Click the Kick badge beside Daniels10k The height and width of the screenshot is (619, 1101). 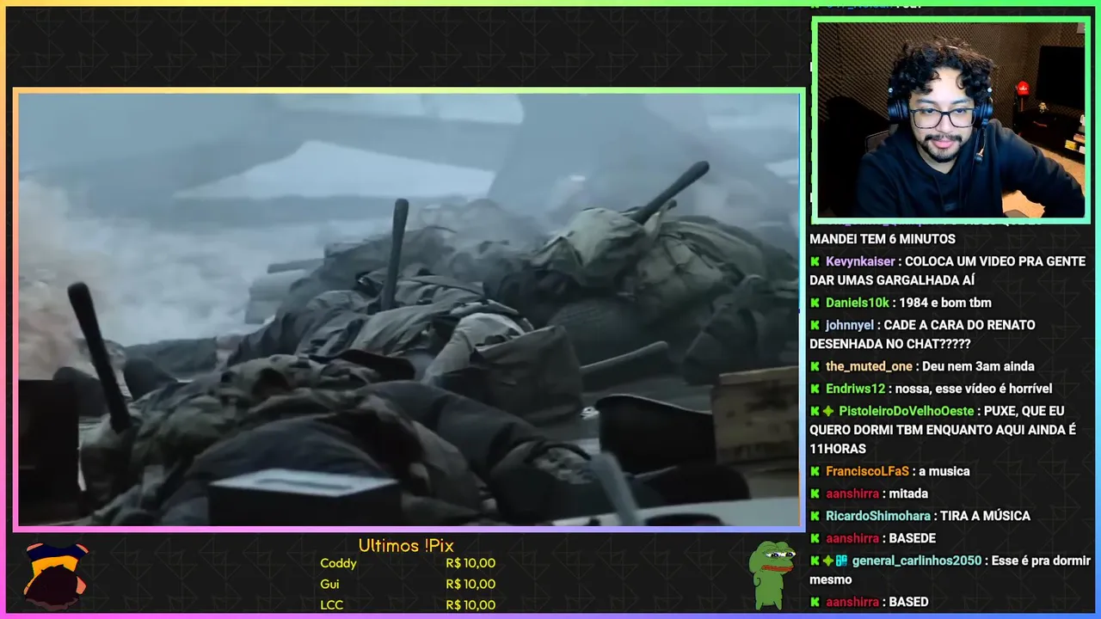(x=815, y=303)
